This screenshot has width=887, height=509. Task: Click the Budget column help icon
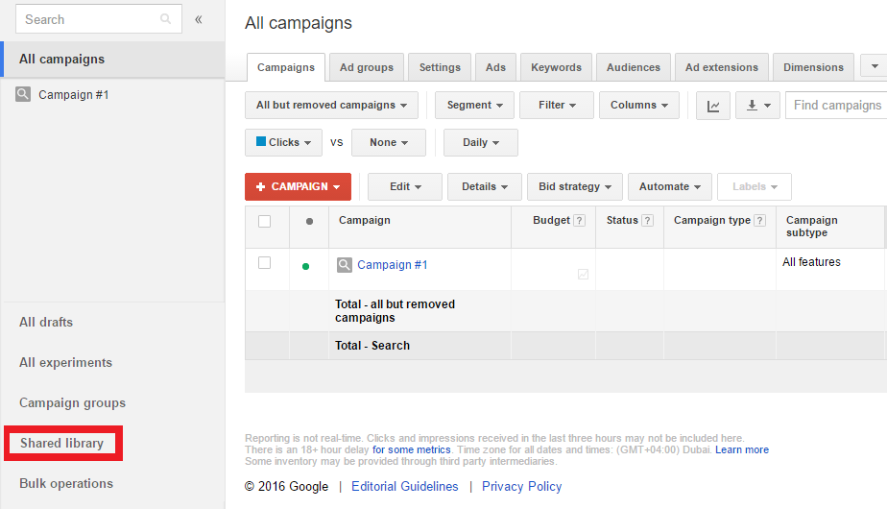coord(579,221)
